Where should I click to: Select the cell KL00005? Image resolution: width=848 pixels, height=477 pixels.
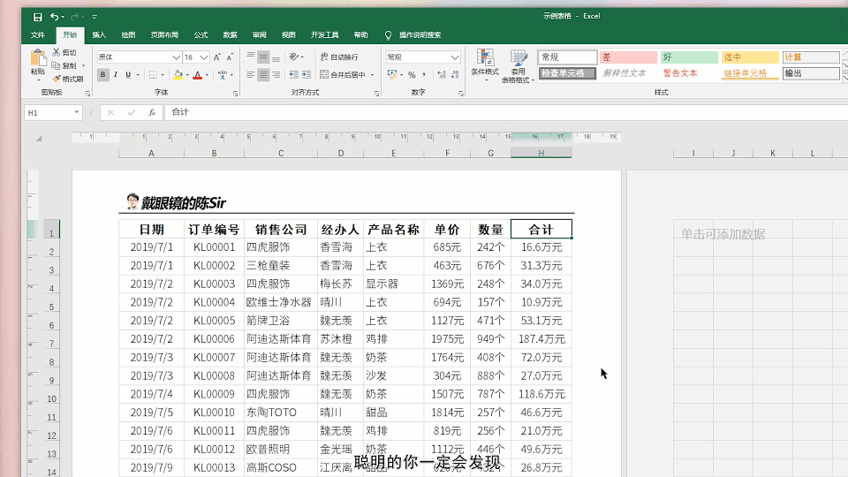point(214,321)
